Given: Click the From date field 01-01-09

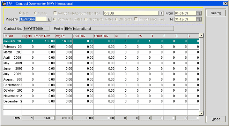Looking at the screenshot, I should point(185,13).
